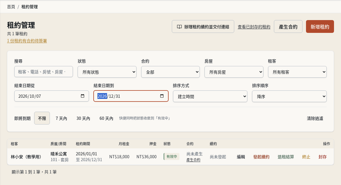Focus the 搜尋 text input field
This screenshot has height=185, width=341.
(43, 72)
